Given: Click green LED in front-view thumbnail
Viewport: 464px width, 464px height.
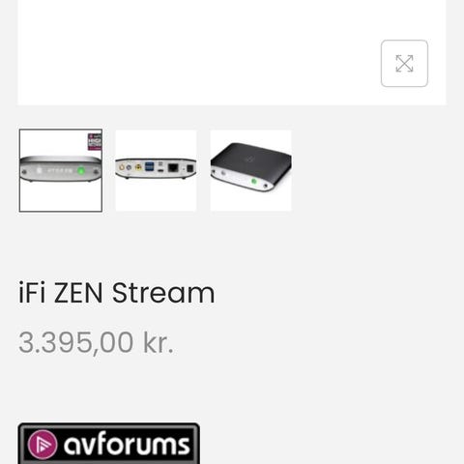Looking at the screenshot, I should pos(81,170).
